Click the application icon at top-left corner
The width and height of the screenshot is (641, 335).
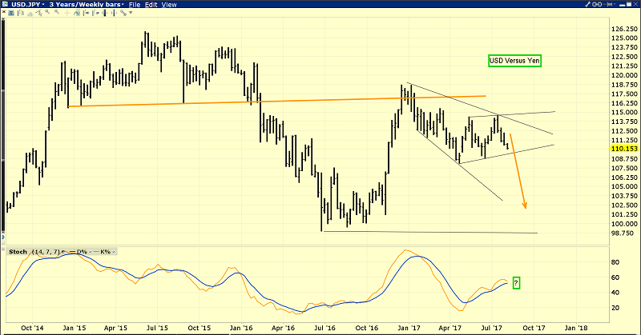(6, 5)
